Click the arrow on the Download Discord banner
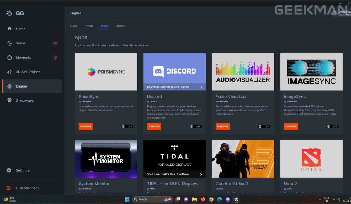The image size is (351, 204). pos(201,87)
